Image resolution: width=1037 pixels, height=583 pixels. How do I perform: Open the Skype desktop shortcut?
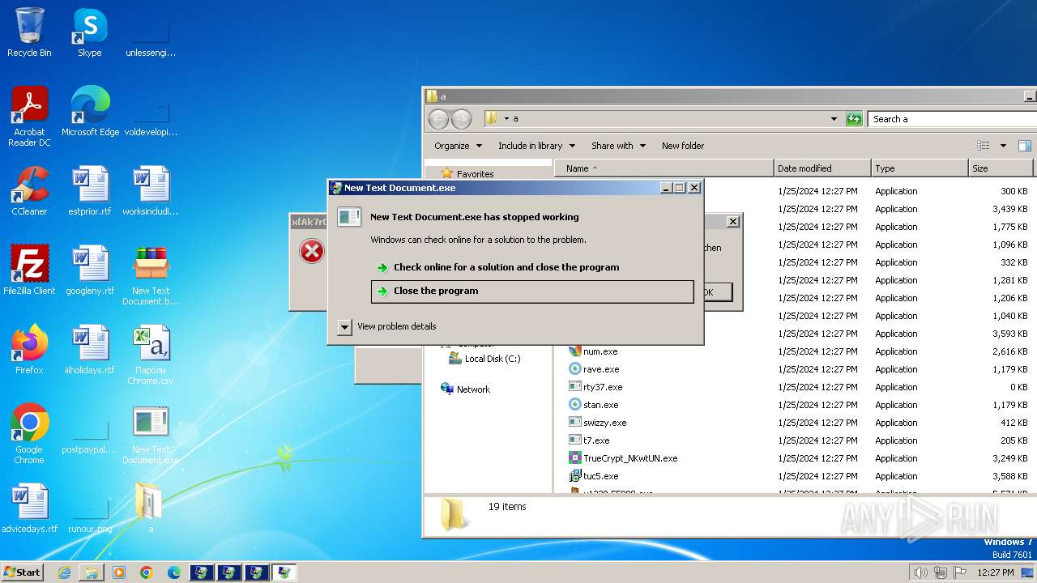(x=89, y=32)
